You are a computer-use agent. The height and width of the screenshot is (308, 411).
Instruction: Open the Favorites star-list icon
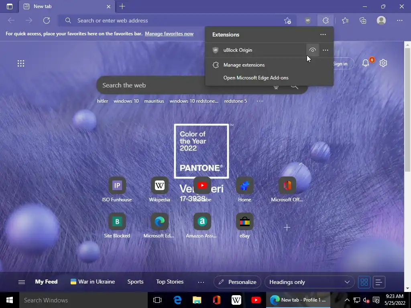pos(345,20)
